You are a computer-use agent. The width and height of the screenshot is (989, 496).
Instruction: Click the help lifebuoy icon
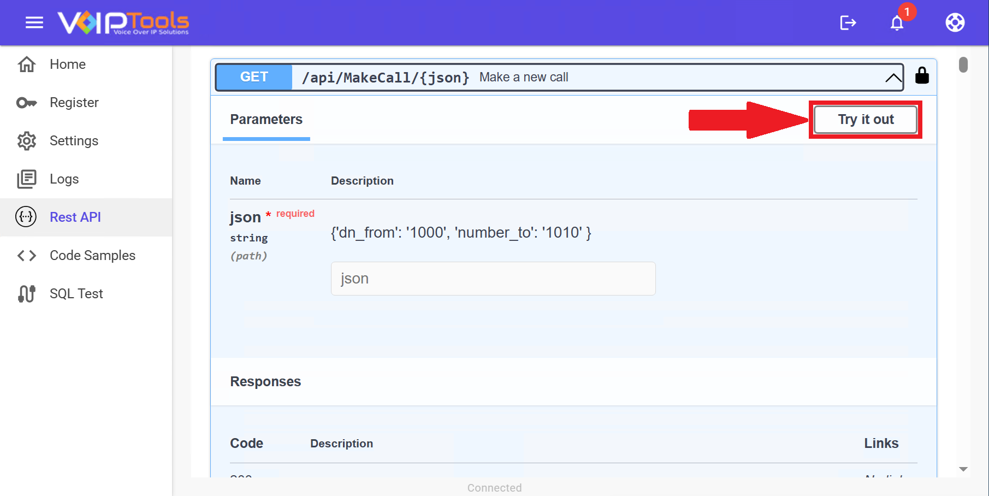[955, 22]
